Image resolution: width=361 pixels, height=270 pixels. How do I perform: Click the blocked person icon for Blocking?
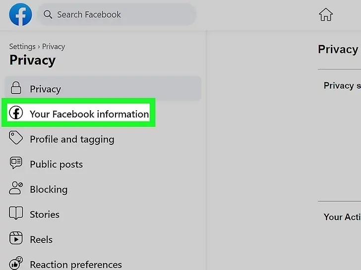[x=16, y=188]
